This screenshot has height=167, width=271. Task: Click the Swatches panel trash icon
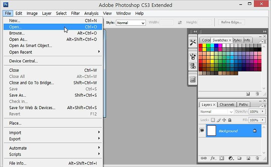(x=257, y=94)
